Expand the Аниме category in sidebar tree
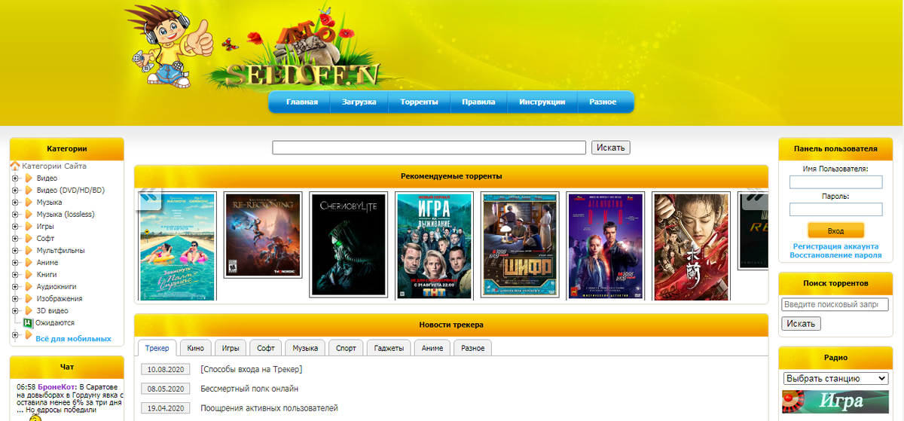Image resolution: width=904 pixels, height=421 pixels. click(15, 263)
